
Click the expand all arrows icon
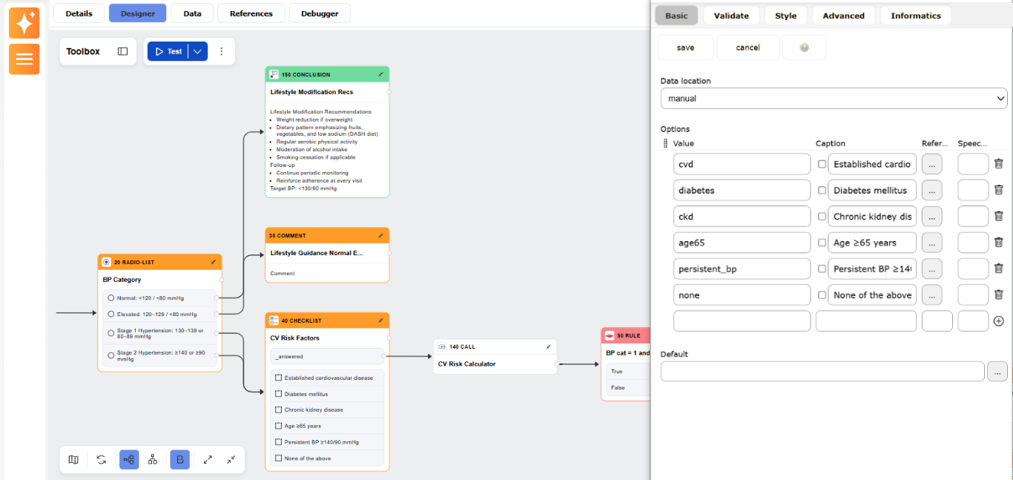tap(208, 460)
